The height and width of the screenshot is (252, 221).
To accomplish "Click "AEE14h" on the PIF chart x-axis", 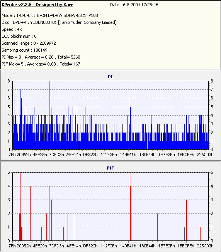I will 74,246.
